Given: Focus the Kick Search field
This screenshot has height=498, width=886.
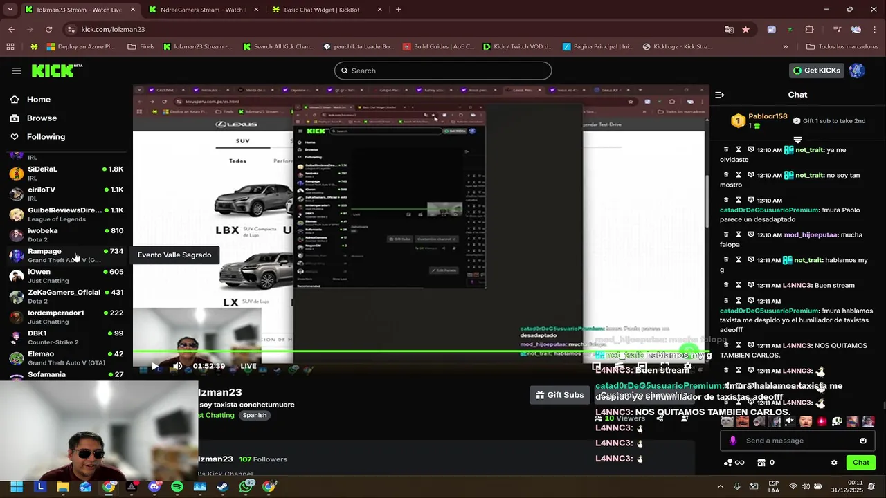Looking at the screenshot, I should [x=443, y=71].
